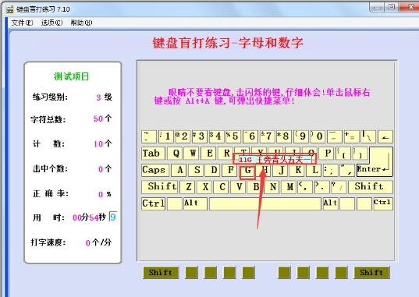Open the 文件 menu

click(x=22, y=23)
